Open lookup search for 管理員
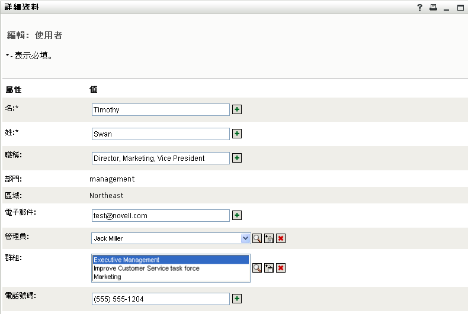 tap(257, 238)
